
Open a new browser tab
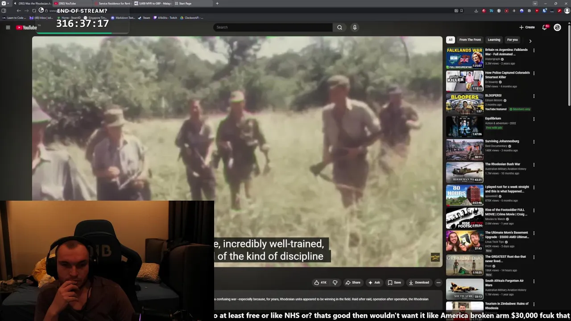point(217,4)
